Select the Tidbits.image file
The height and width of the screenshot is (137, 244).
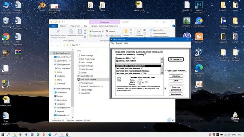(86, 90)
